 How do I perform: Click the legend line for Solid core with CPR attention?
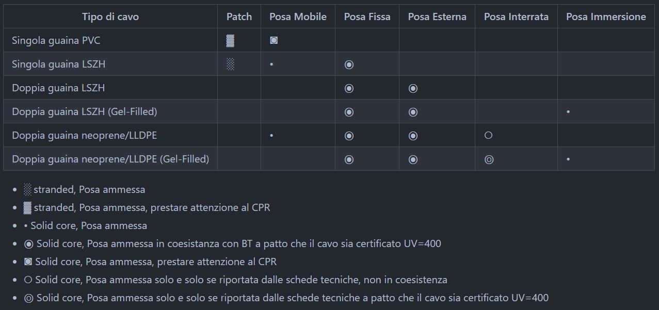[x=150, y=262]
